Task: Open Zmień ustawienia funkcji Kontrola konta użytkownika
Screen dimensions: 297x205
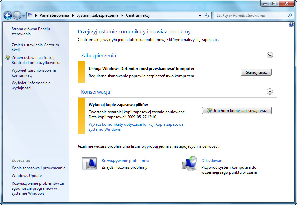Action: (36, 60)
